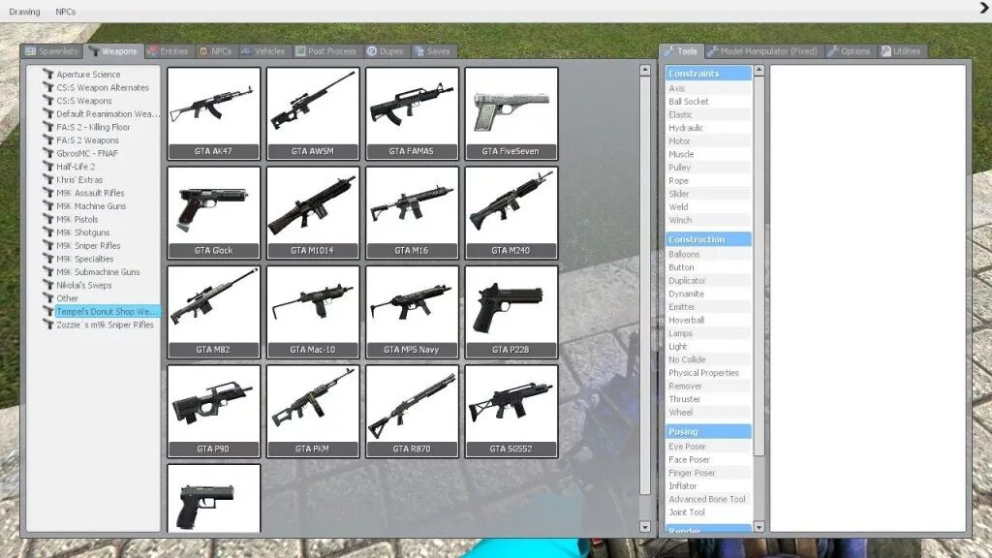Collapse the Posing tool section
This screenshot has width=992, height=558.
(708, 431)
